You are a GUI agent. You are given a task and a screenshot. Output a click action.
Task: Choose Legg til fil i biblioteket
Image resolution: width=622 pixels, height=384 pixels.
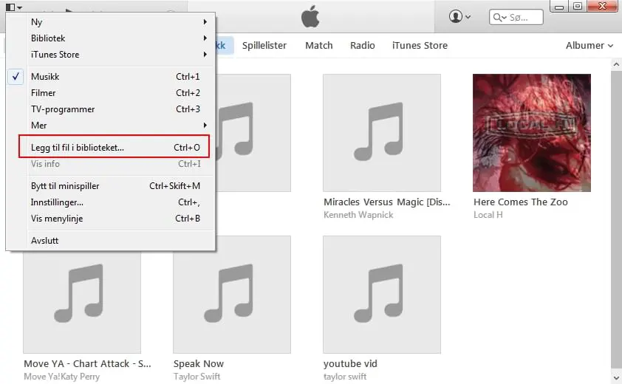point(114,147)
